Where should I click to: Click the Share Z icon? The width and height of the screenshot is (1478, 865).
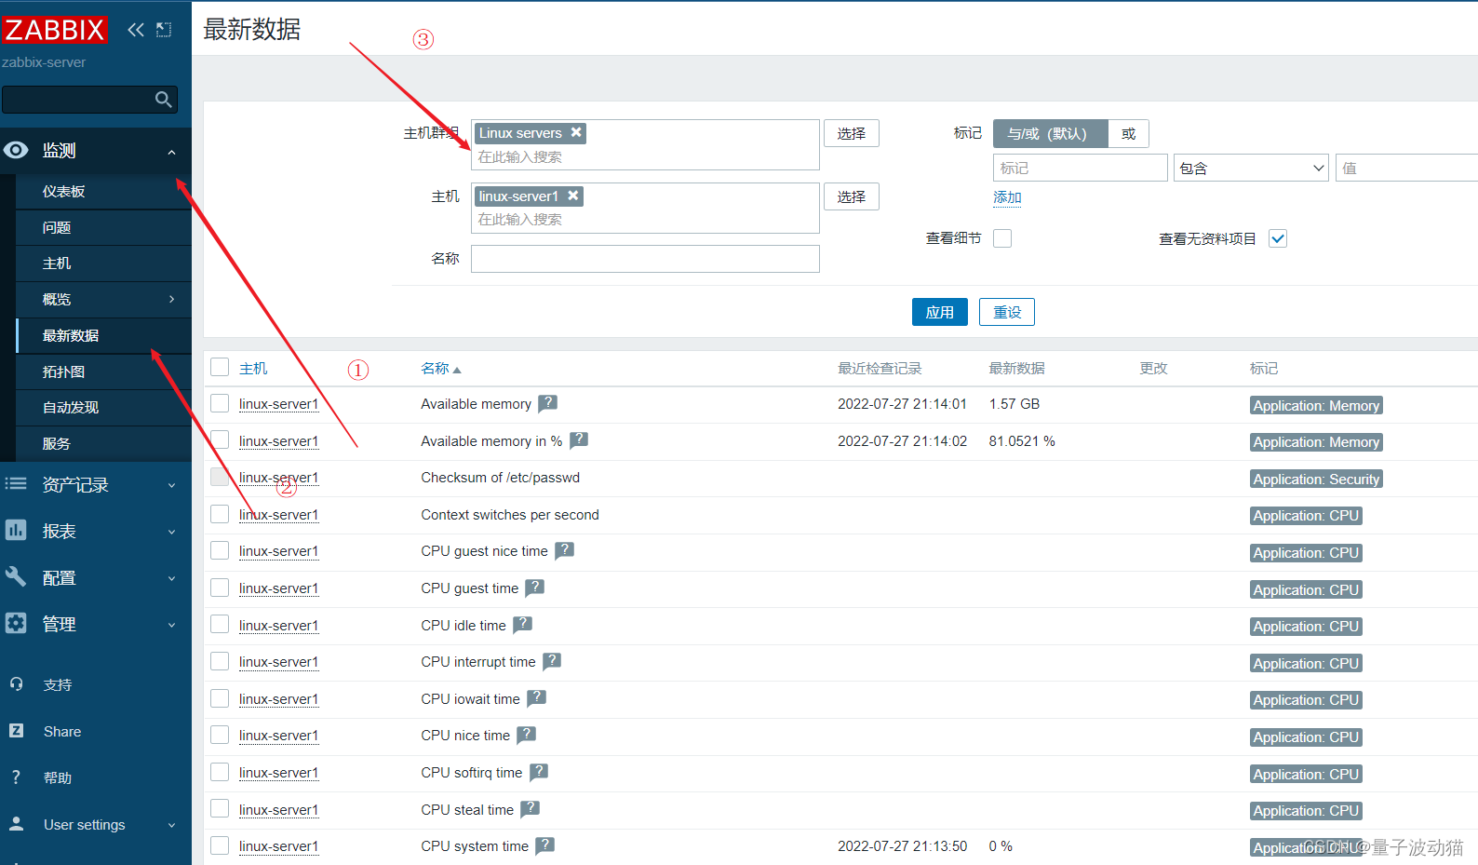point(16,731)
